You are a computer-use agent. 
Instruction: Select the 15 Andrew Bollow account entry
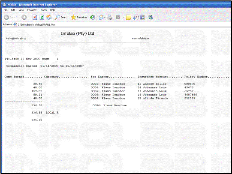(152, 84)
